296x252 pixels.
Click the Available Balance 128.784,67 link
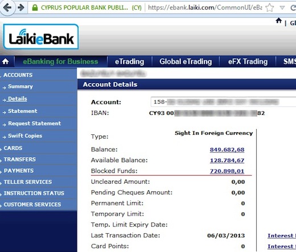[x=227, y=160]
